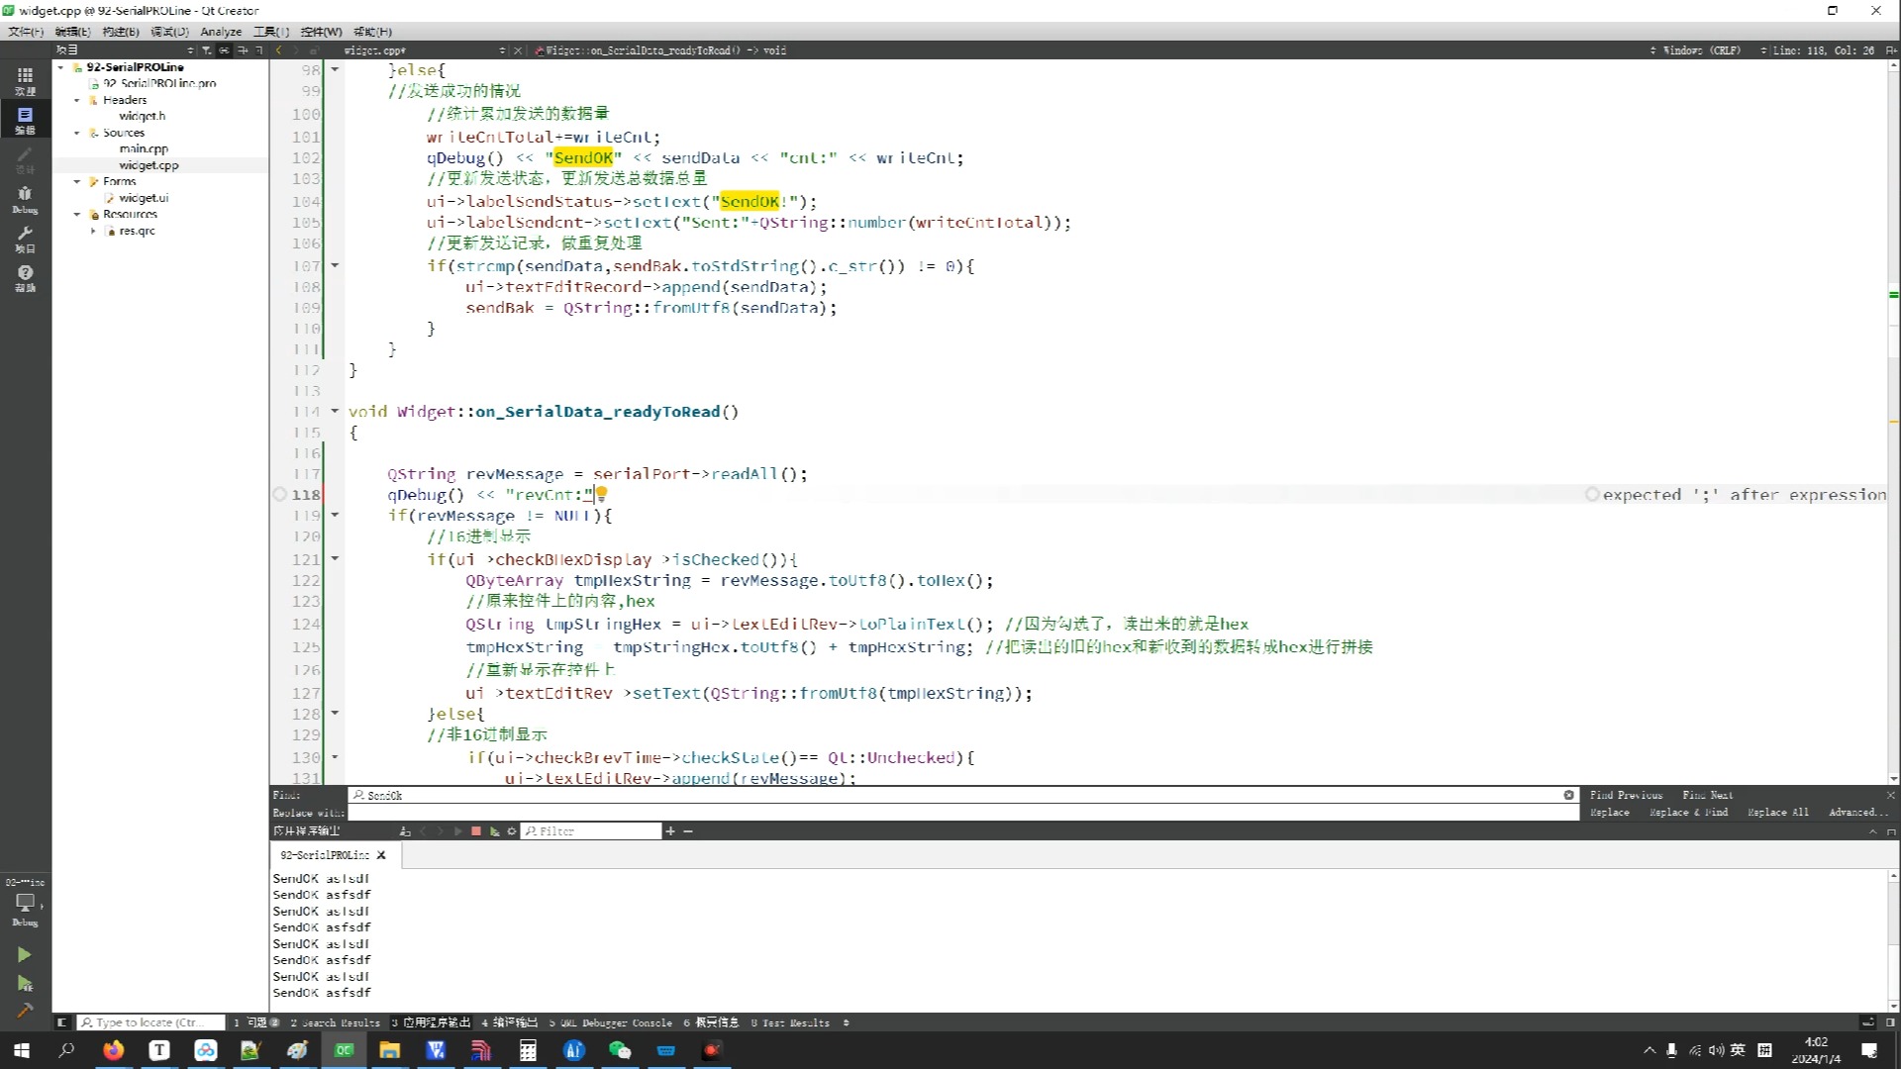Open Advanced find options
Viewport: 1901px width, 1069px height.
(1858, 813)
